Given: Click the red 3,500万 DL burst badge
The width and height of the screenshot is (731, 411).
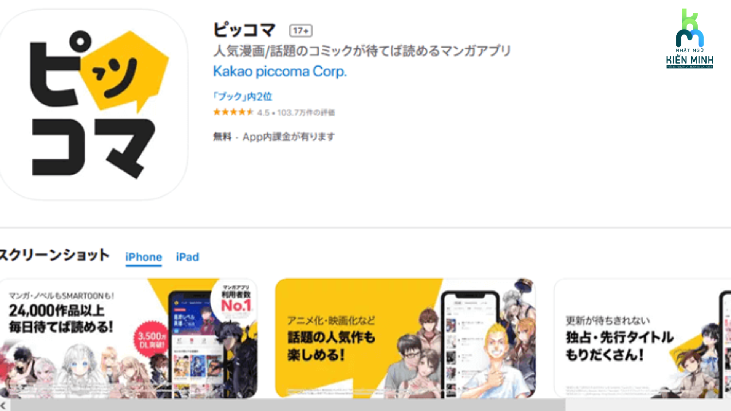Looking at the screenshot, I should tap(152, 340).
